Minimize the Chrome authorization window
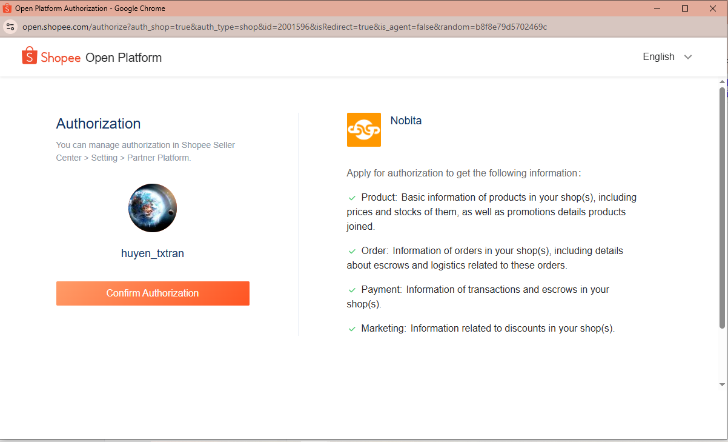This screenshot has height=442, width=728. pos(657,8)
